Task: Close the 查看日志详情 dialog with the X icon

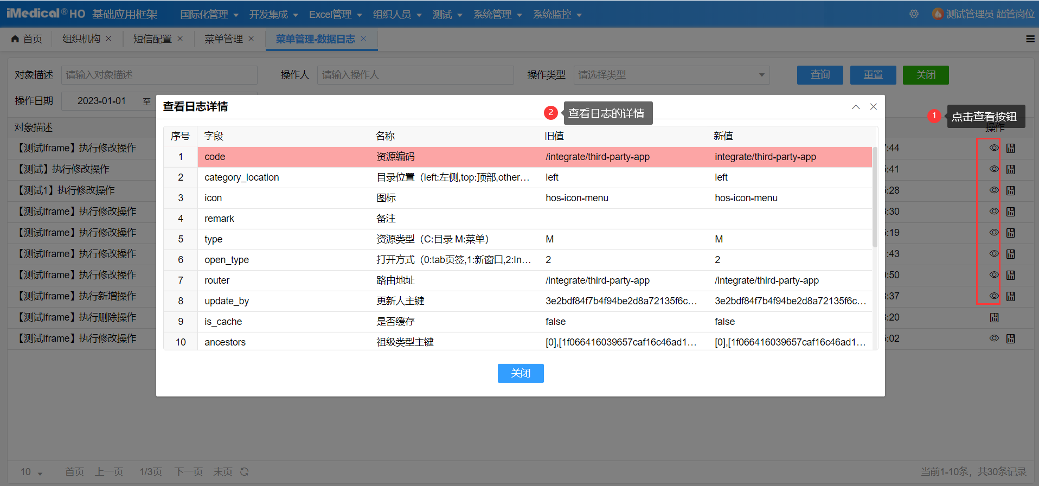Action: click(874, 107)
